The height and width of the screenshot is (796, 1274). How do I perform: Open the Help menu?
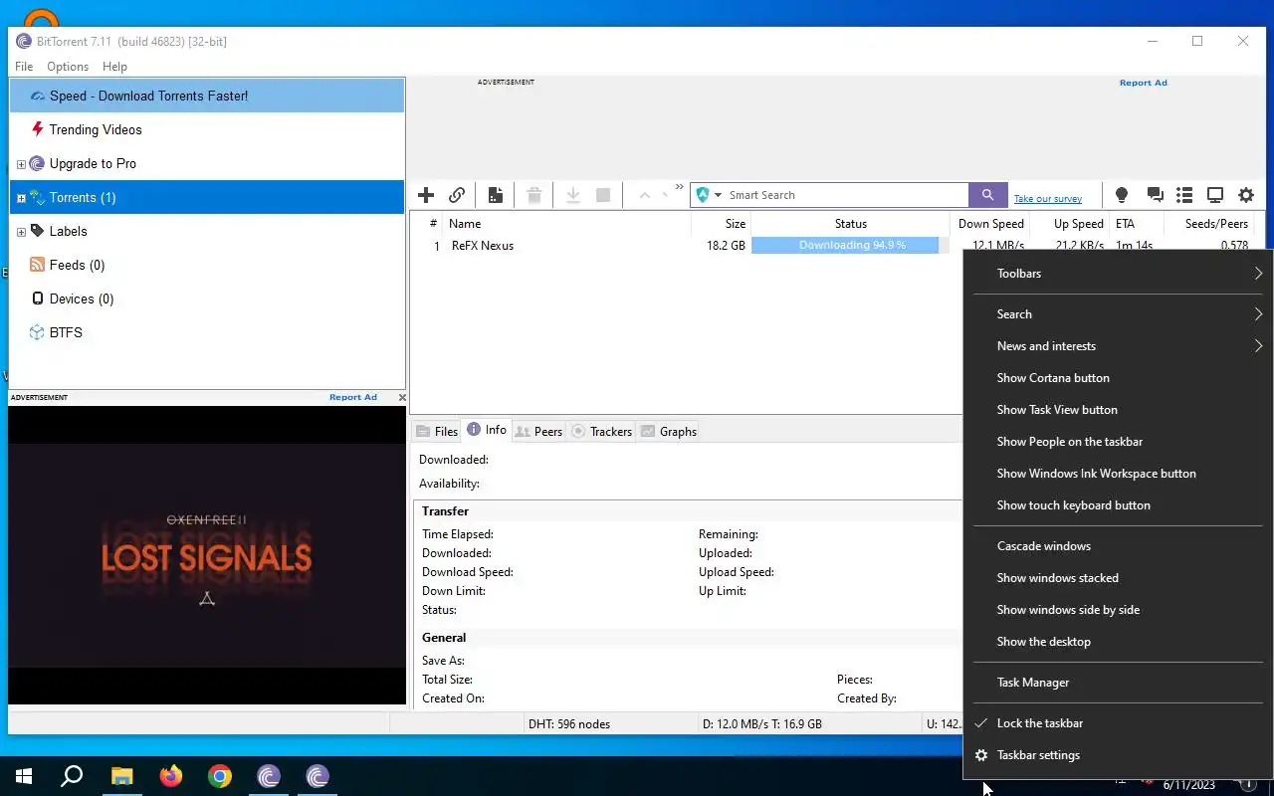pyautogui.click(x=114, y=66)
